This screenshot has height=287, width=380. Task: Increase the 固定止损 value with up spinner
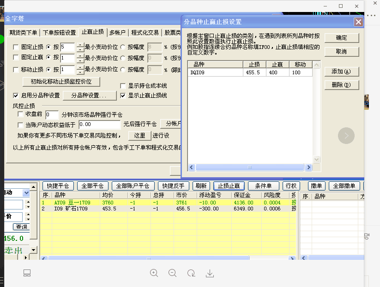(x=80, y=45)
